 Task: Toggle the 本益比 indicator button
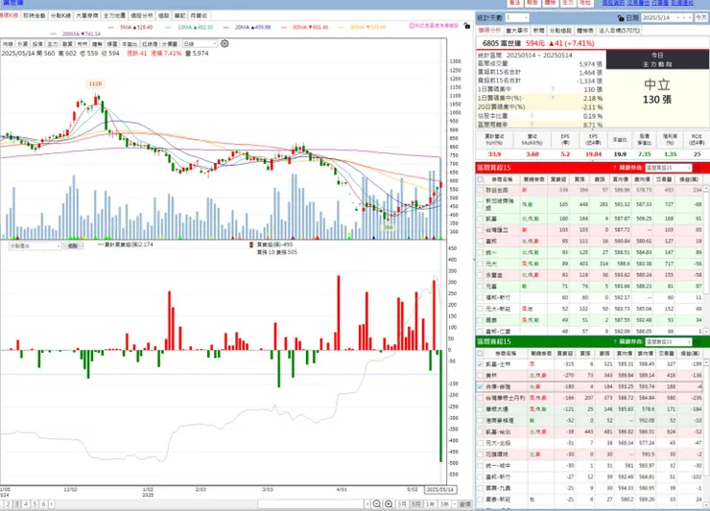(130, 44)
